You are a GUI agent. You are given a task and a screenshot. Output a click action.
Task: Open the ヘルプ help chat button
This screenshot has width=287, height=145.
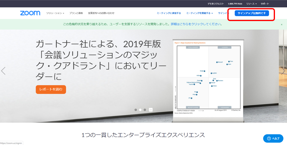point(273,138)
